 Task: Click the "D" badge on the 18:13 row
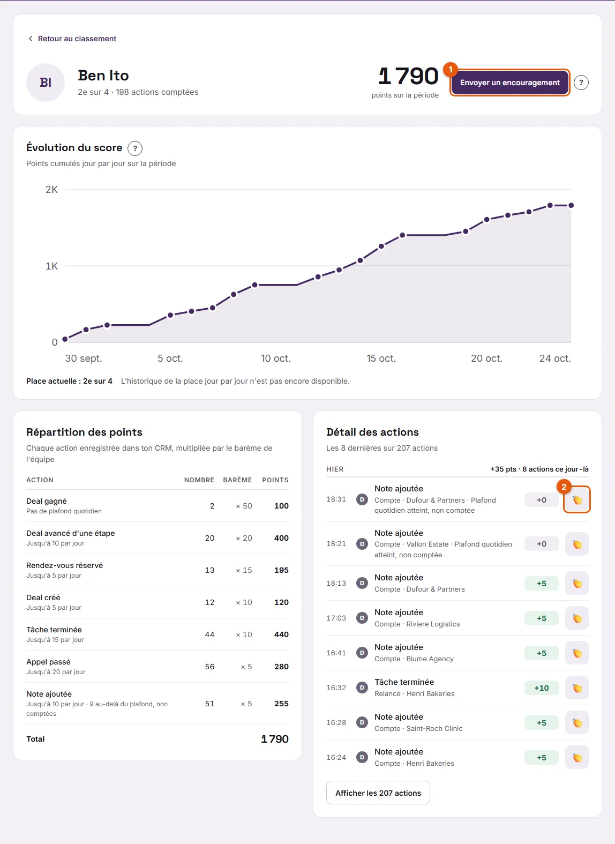[x=362, y=583]
